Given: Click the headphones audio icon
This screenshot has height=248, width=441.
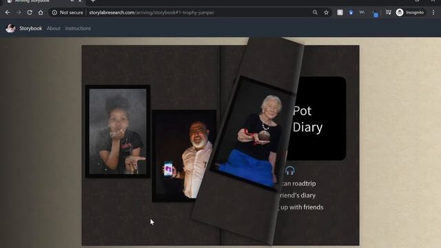Looking at the screenshot, I should tap(290, 170).
